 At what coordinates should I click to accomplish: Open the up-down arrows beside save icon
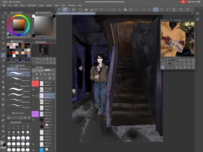[96, 9]
